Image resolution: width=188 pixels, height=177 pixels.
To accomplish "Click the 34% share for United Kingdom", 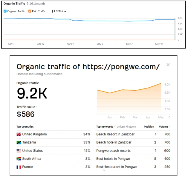I will pos(87,134).
